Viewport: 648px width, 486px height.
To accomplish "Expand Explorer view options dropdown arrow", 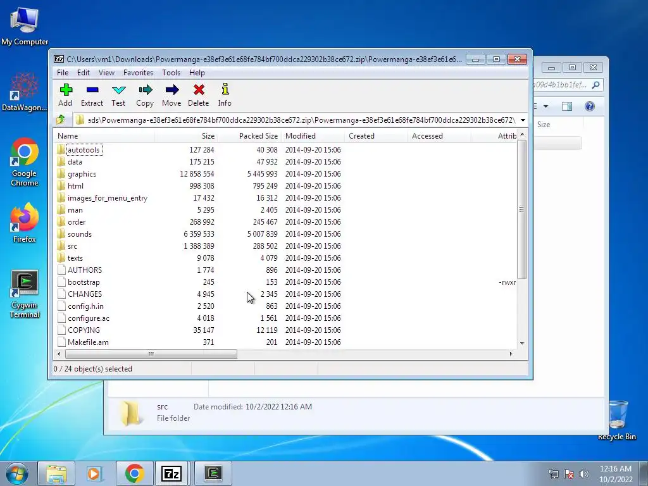I will 546,106.
